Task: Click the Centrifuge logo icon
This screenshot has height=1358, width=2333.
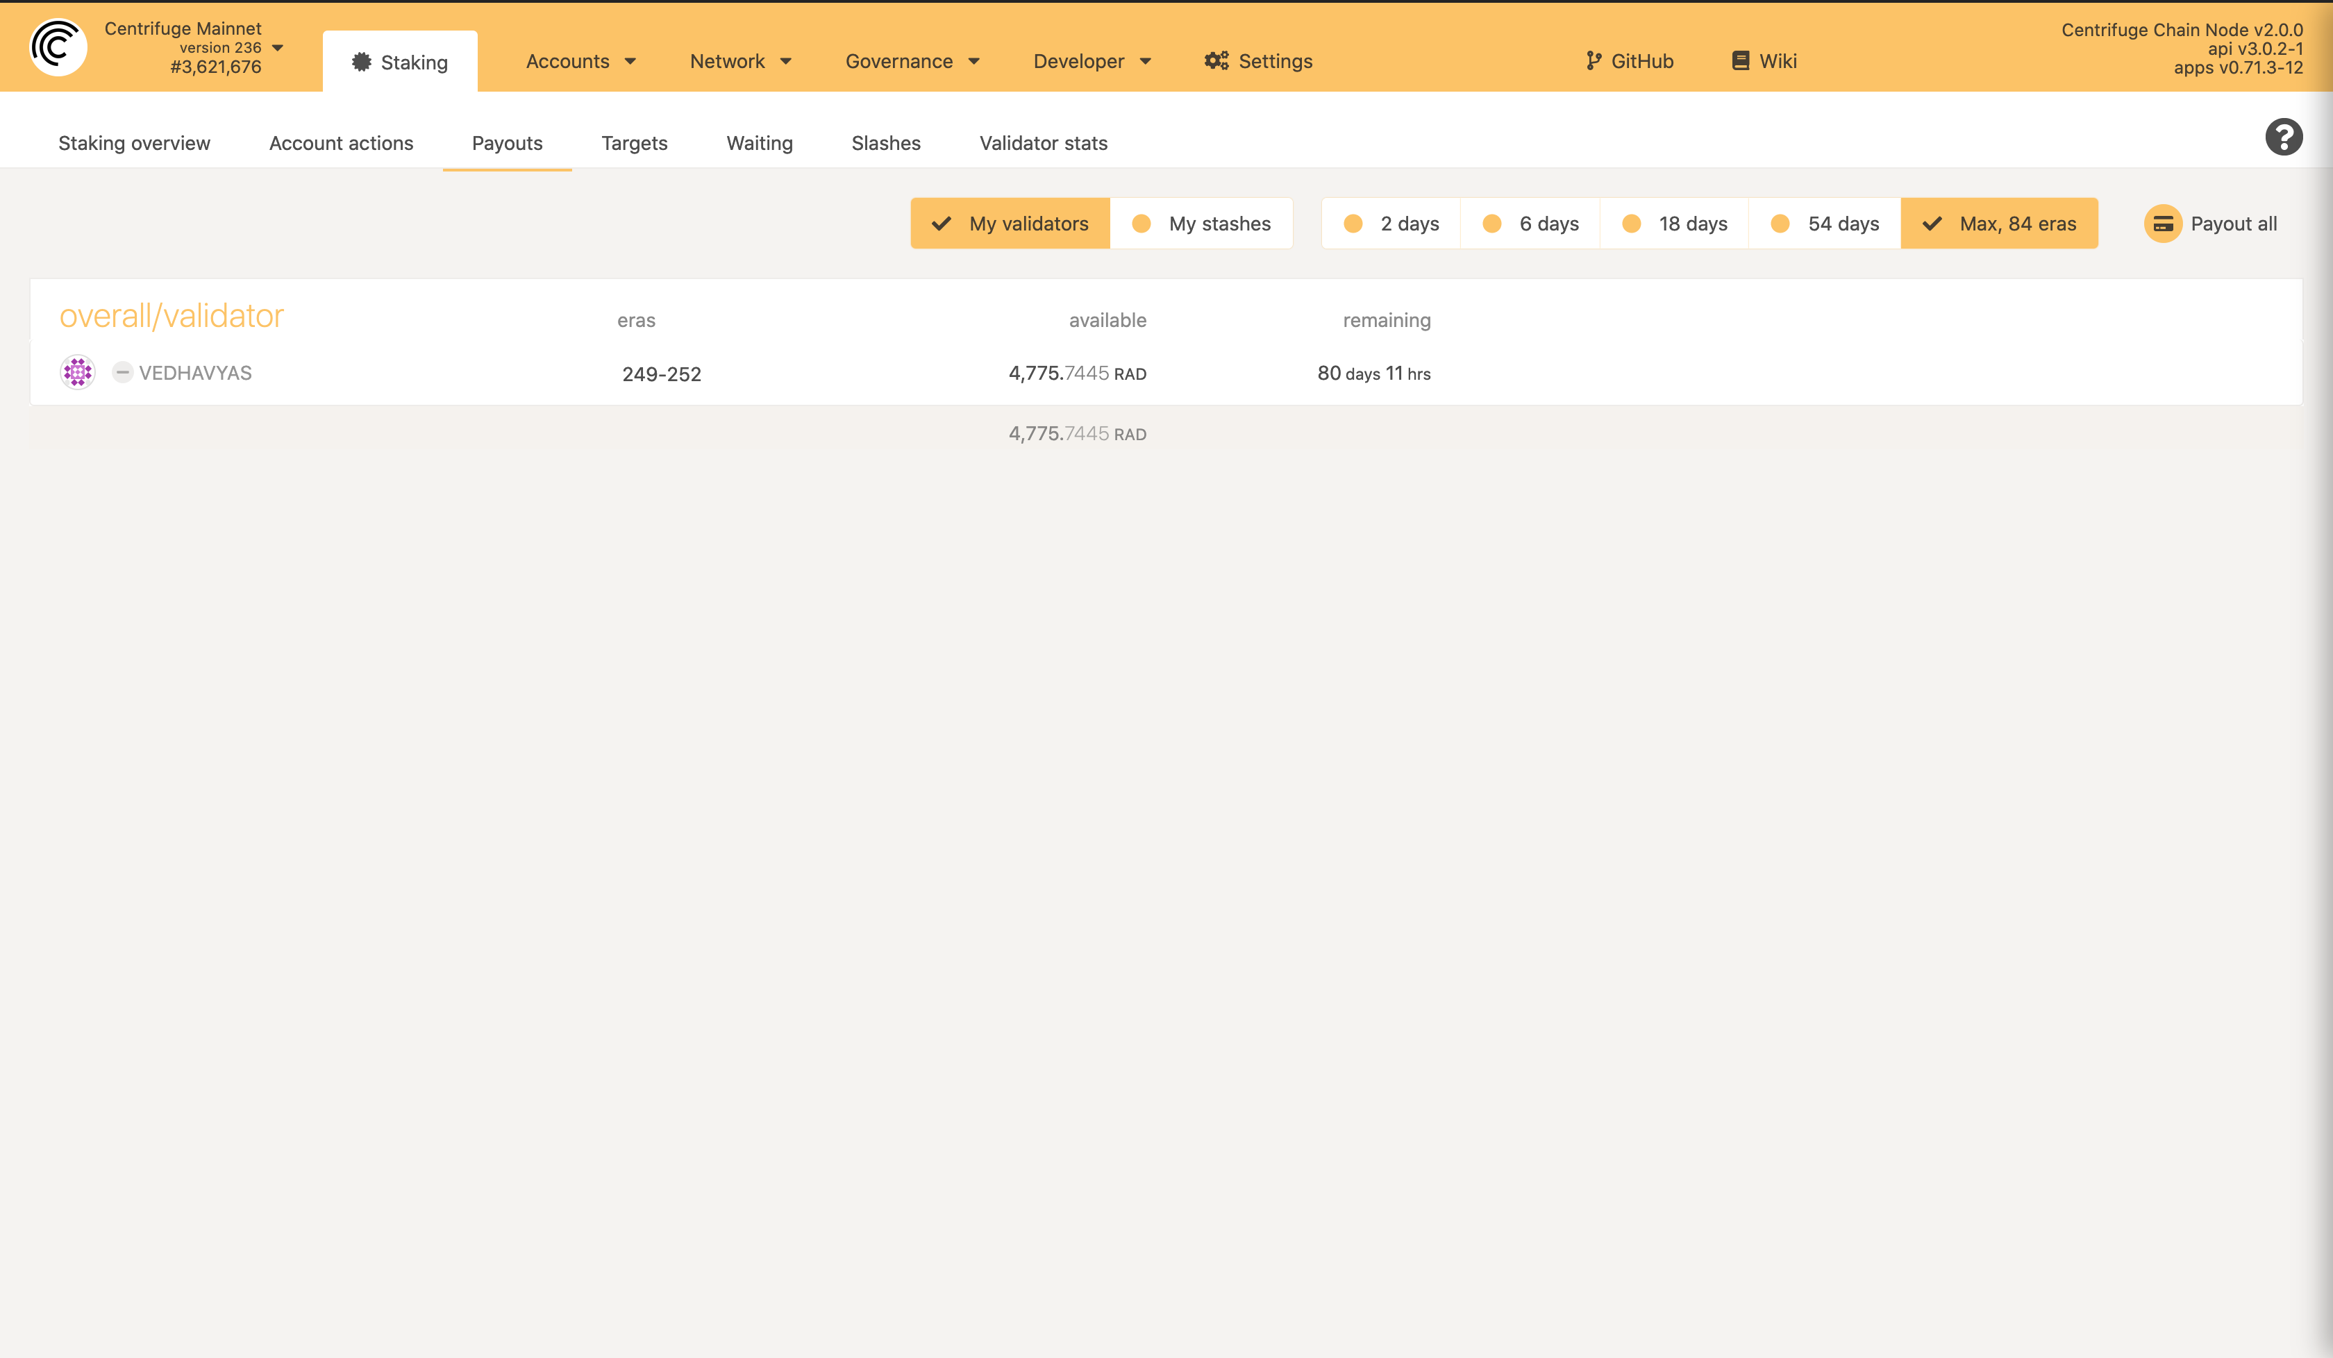Action: pyautogui.click(x=58, y=47)
